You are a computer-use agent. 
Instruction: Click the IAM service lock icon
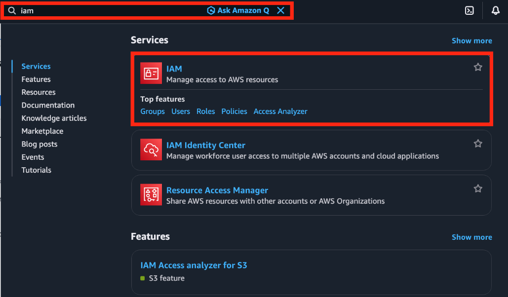tap(151, 73)
